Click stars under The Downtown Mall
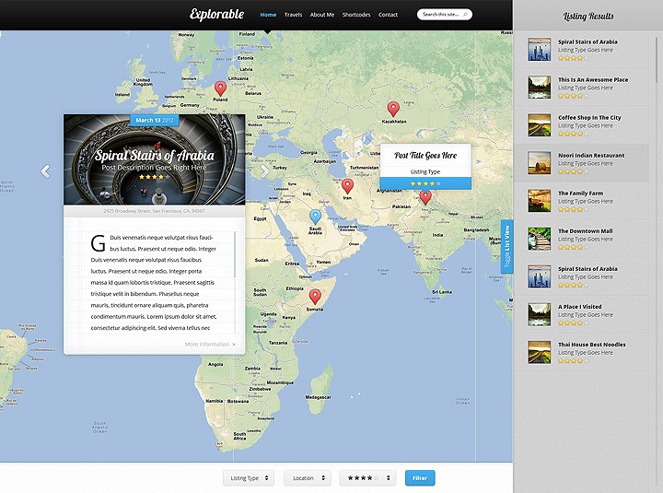This screenshot has height=493, width=663. (574, 247)
